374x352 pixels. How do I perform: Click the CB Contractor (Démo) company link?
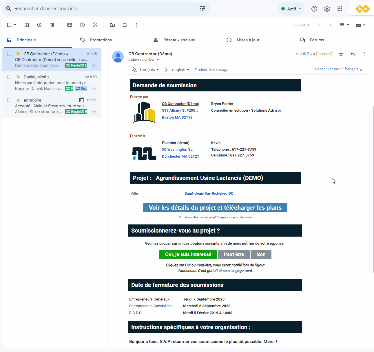180,104
